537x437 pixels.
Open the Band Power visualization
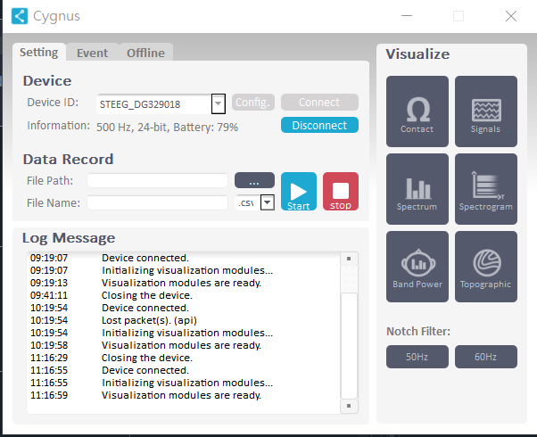point(417,267)
